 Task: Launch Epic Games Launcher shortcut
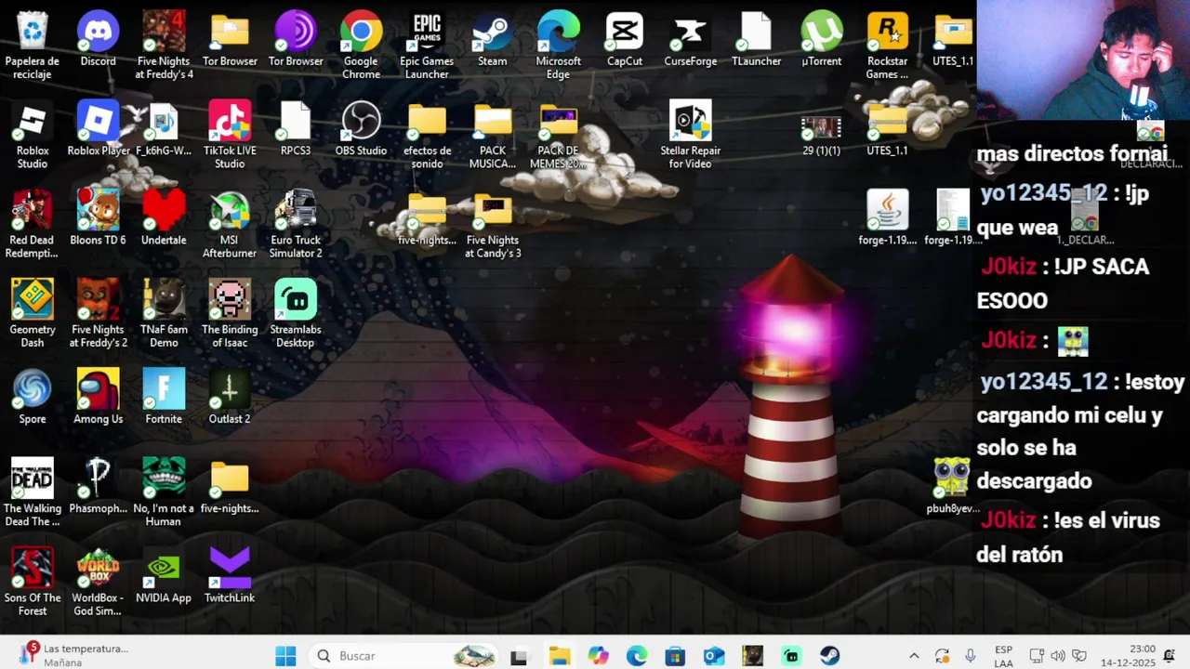click(427, 46)
